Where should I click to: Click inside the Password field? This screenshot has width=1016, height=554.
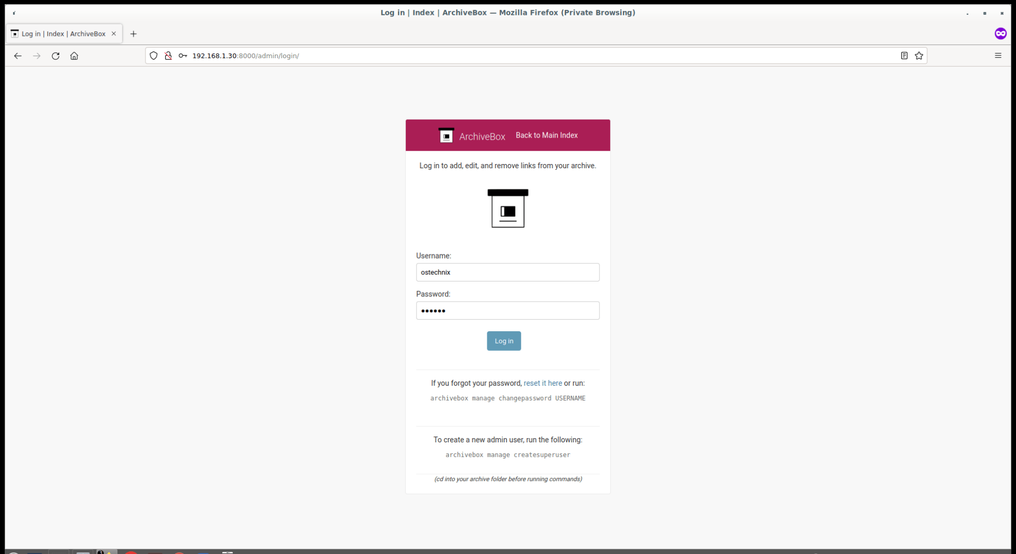[x=507, y=311]
